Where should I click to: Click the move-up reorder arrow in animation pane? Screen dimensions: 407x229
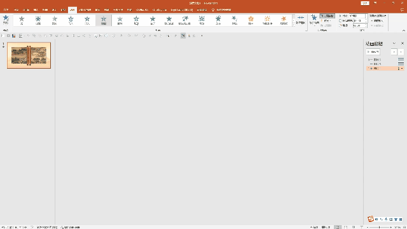[x=394, y=52]
